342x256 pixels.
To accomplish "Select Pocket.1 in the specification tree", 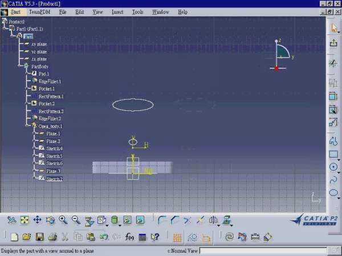I will (47, 89).
